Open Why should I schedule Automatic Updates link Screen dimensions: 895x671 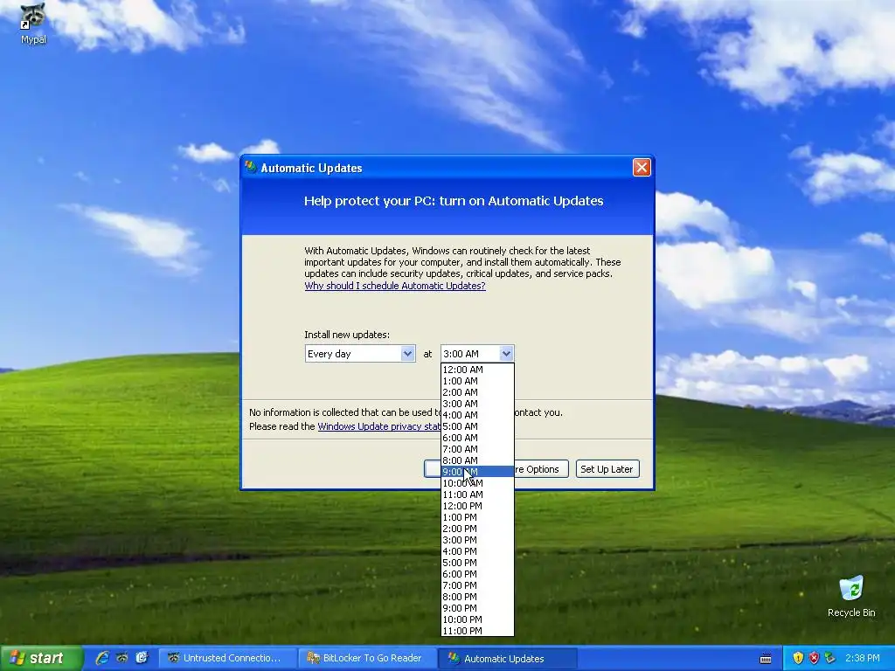pos(395,286)
